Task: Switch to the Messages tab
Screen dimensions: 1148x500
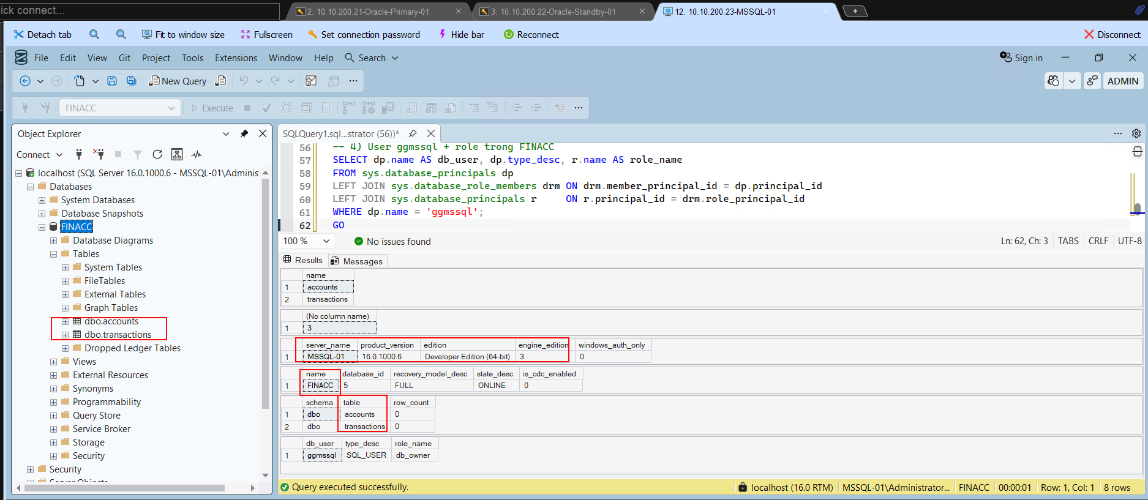Action: 357,261
